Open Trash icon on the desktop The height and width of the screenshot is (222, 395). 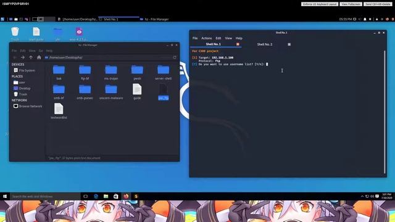pyautogui.click(x=15, y=34)
